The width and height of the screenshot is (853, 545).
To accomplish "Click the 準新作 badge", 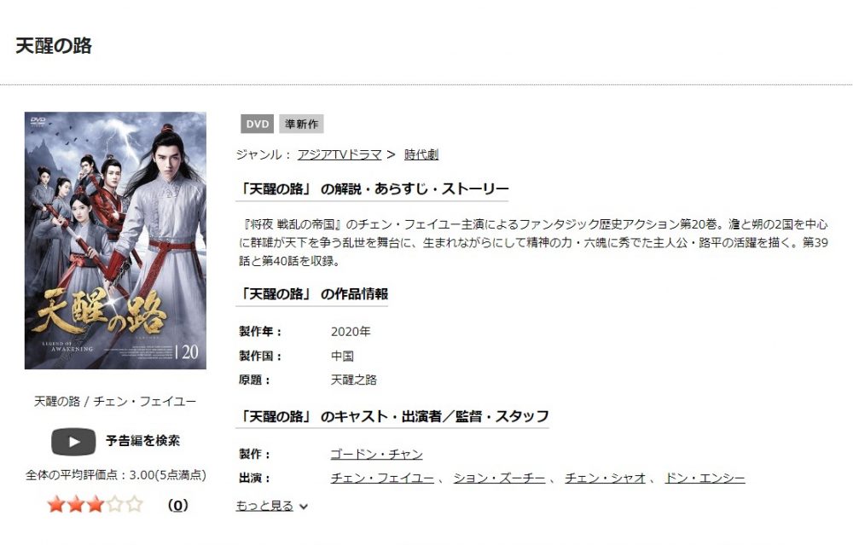I will click(x=301, y=124).
